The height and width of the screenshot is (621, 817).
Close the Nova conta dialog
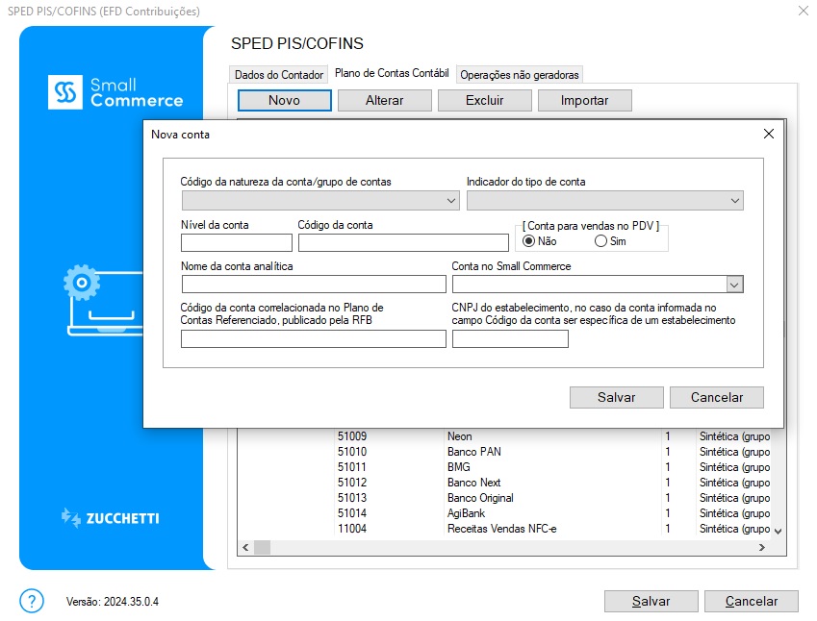[x=768, y=135]
